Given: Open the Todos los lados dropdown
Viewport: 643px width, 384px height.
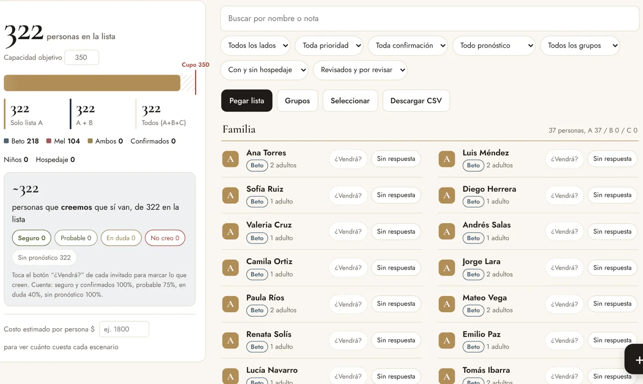Looking at the screenshot, I should pos(255,45).
